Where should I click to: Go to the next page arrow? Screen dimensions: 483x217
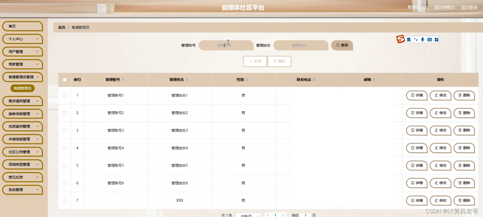(x=283, y=215)
